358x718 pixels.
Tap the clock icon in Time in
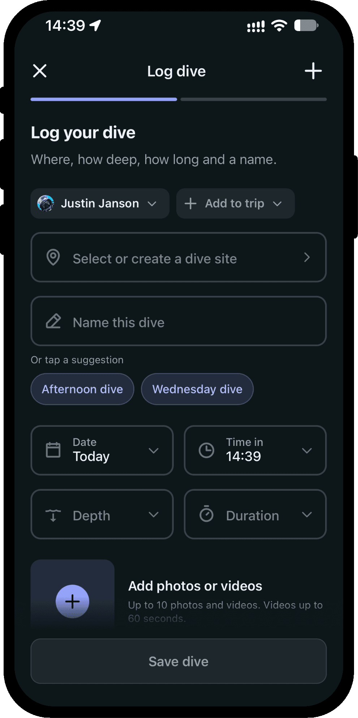207,450
